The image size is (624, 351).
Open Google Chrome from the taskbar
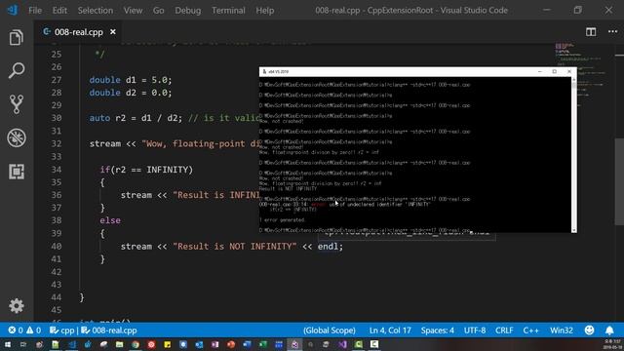click(136, 344)
